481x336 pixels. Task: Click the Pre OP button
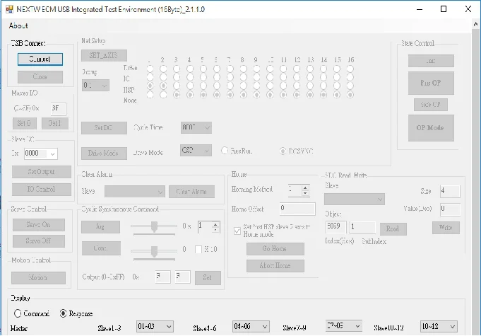click(431, 83)
